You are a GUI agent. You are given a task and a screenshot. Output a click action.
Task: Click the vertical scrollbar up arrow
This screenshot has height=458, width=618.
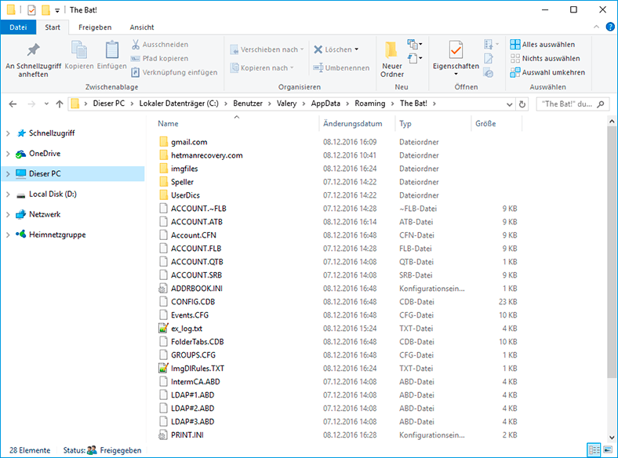[x=611, y=122]
